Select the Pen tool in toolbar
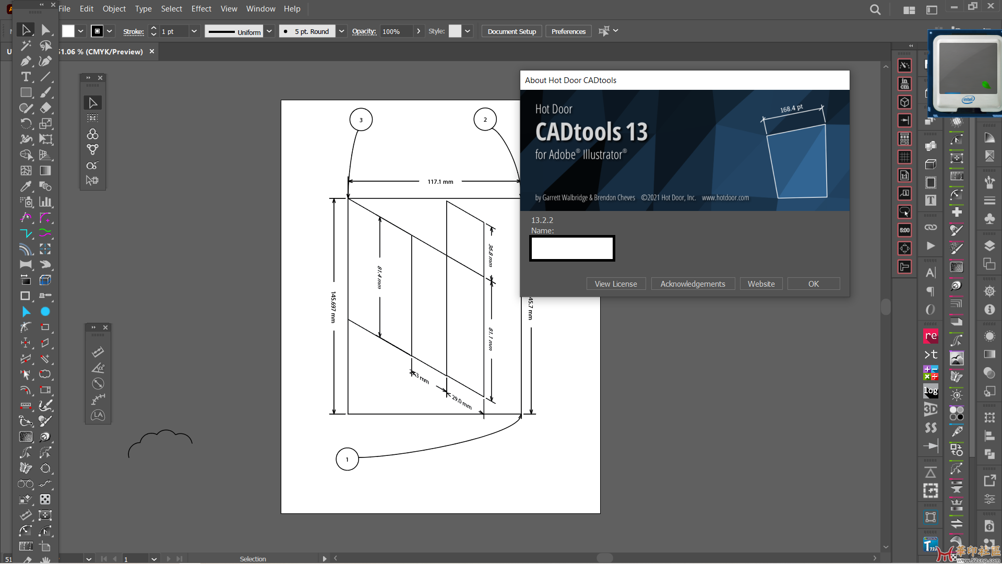This screenshot has width=1002, height=564. 26,61
